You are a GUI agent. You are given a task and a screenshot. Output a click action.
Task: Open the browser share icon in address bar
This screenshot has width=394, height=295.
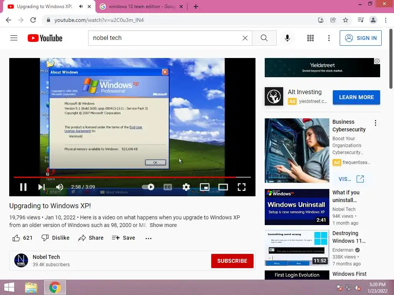point(333,20)
